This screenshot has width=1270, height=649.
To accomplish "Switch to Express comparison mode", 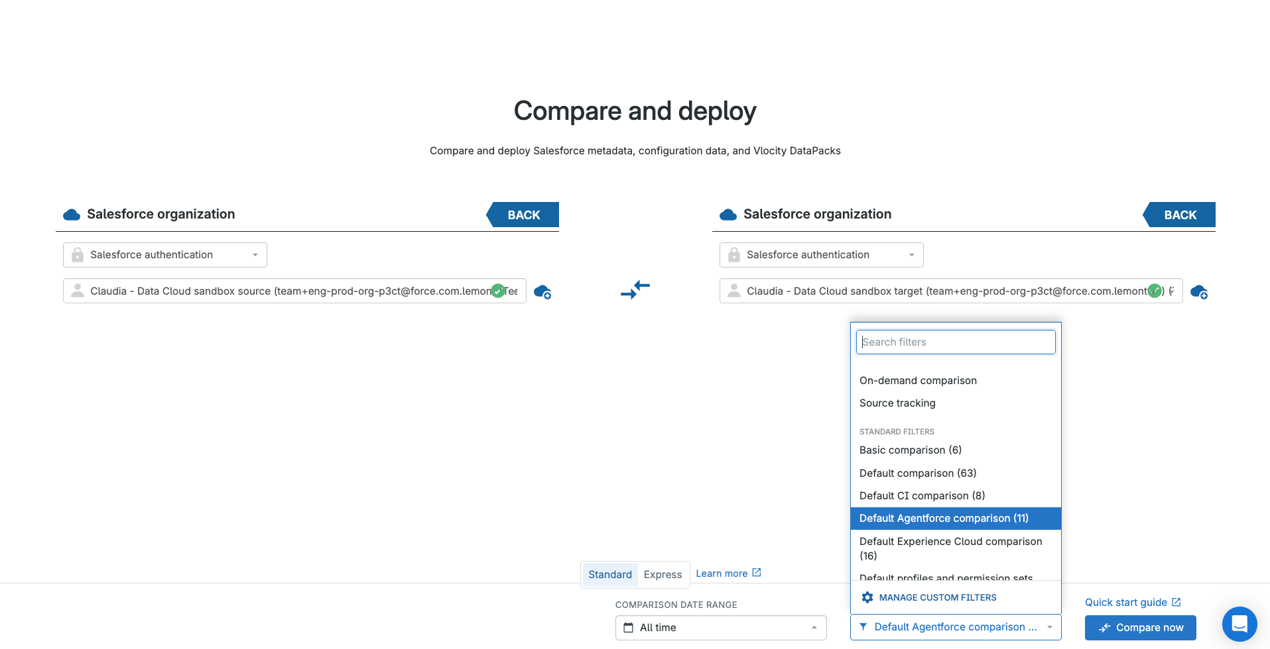I will (x=663, y=575).
